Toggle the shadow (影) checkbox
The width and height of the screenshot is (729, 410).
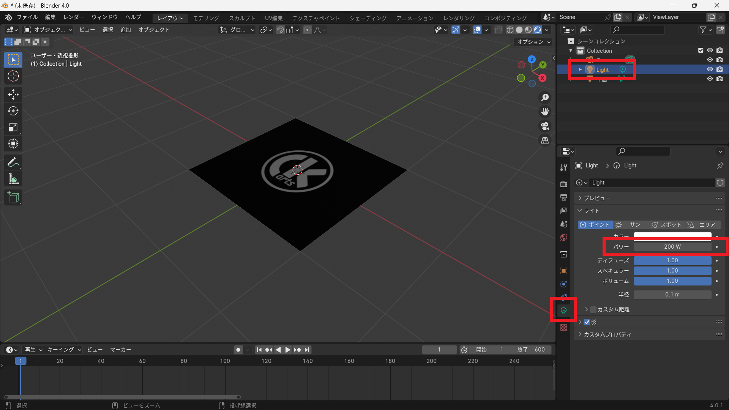pos(587,322)
